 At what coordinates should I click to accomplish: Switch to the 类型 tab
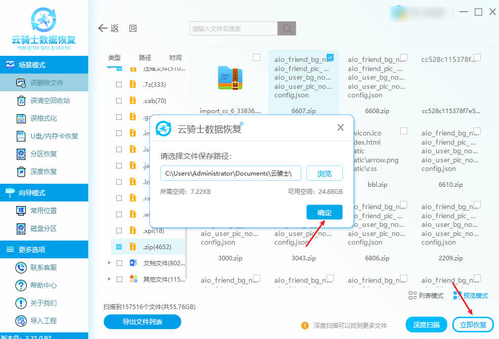click(114, 58)
